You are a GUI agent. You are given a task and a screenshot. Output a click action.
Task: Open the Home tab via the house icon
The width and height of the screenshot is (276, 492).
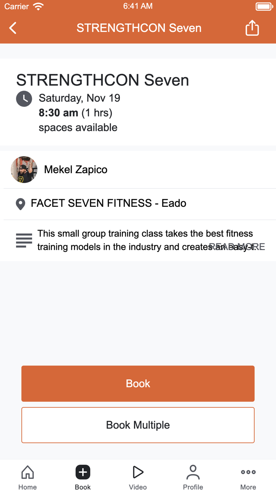tap(27, 472)
